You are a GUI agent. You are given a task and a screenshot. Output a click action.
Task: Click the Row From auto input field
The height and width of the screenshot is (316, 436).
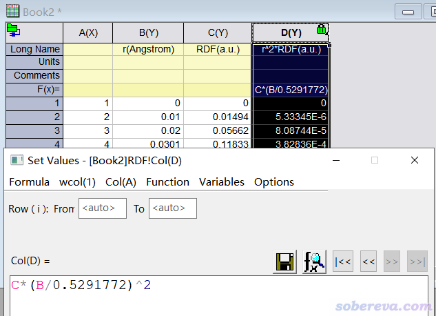pos(103,208)
